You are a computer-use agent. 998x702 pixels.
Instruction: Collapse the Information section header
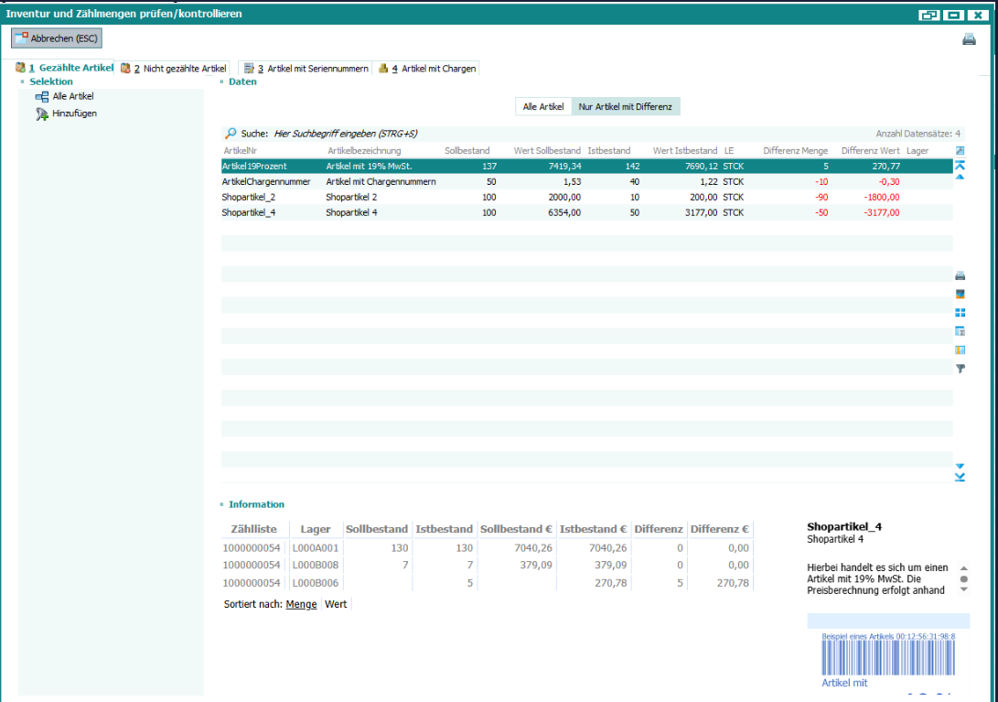(256, 504)
